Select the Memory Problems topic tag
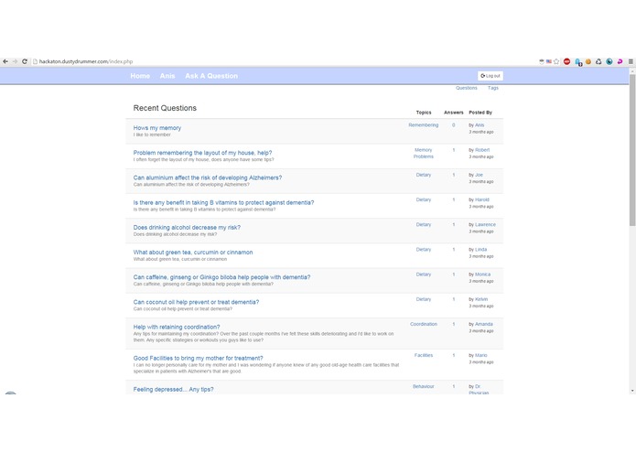The width and height of the screenshot is (636, 452). [x=424, y=153]
